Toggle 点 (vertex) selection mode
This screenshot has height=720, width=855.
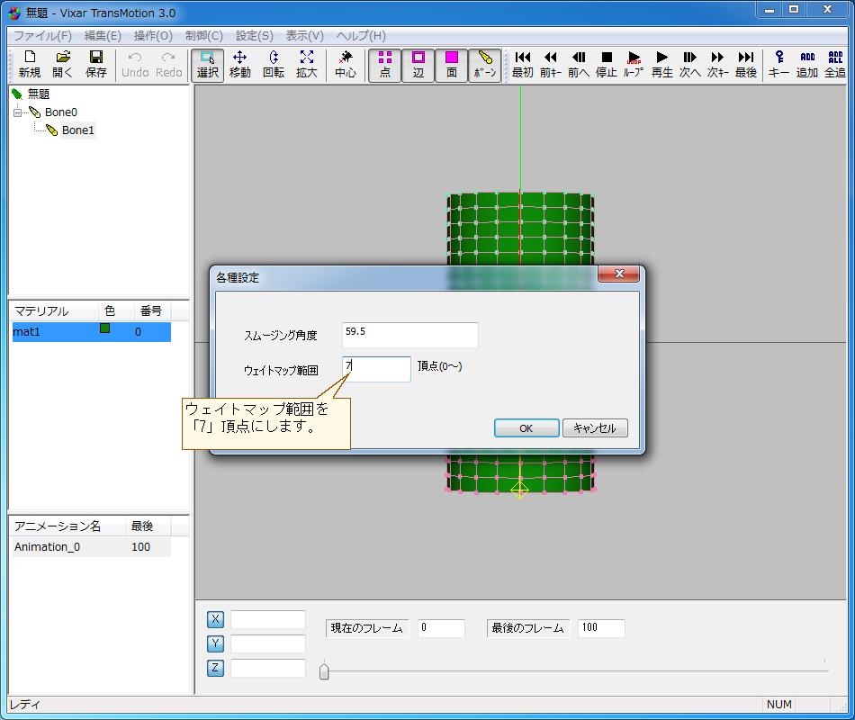pyautogui.click(x=385, y=65)
